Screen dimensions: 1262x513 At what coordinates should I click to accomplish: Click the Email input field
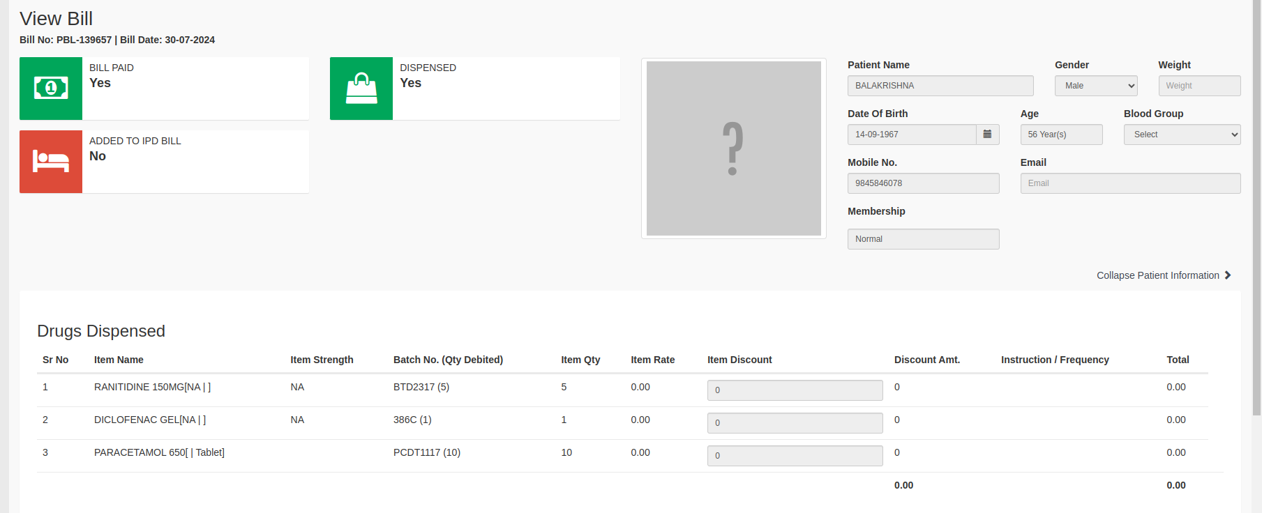pos(1129,183)
